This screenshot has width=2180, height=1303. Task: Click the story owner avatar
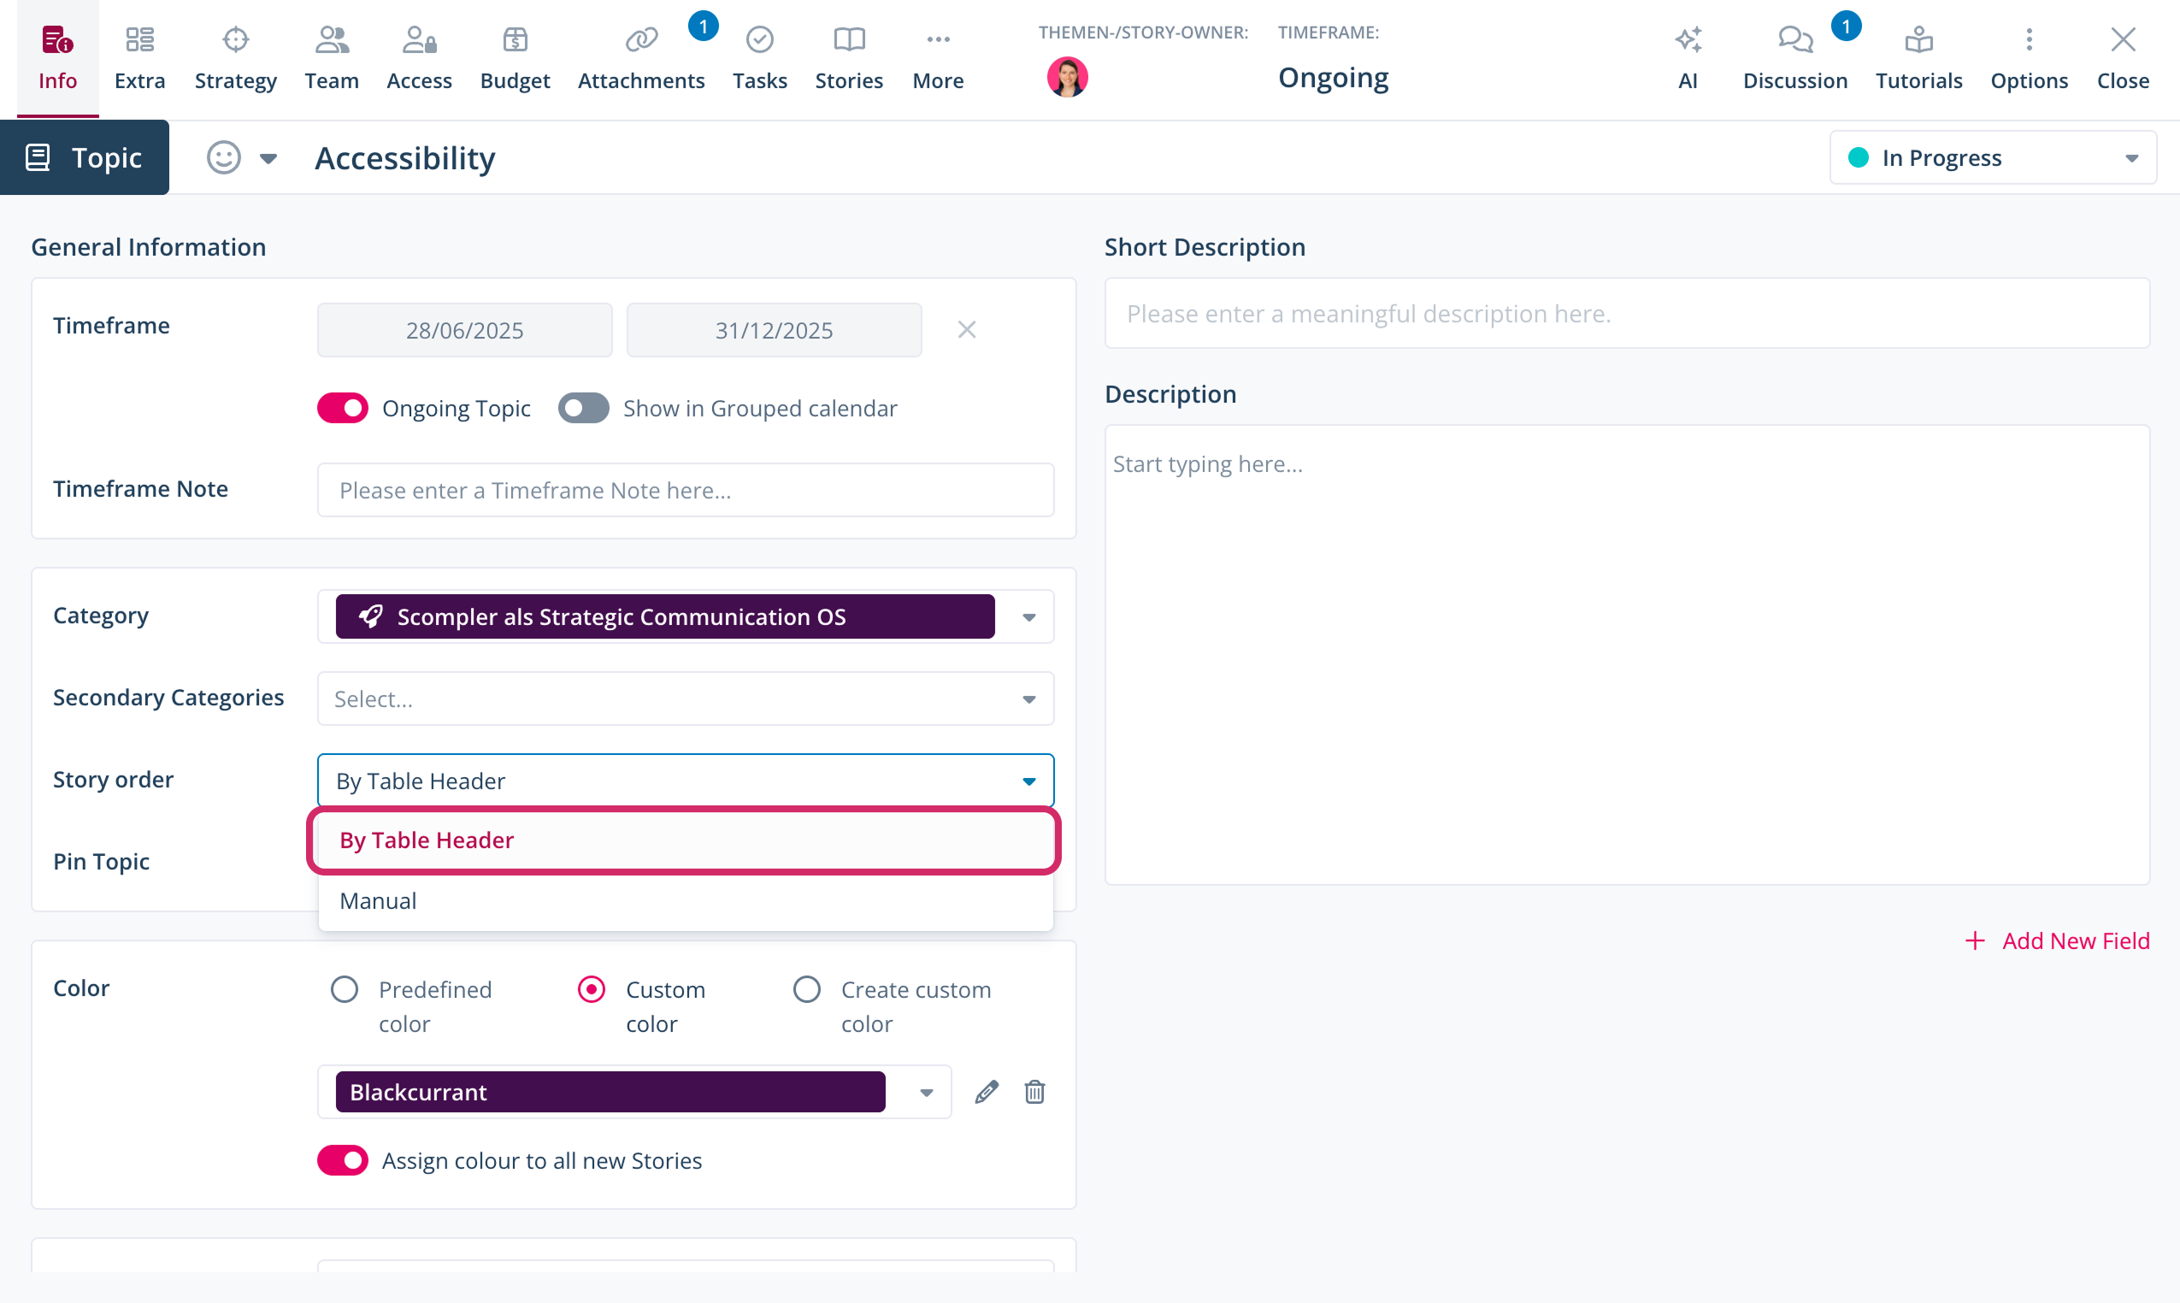coord(1068,77)
